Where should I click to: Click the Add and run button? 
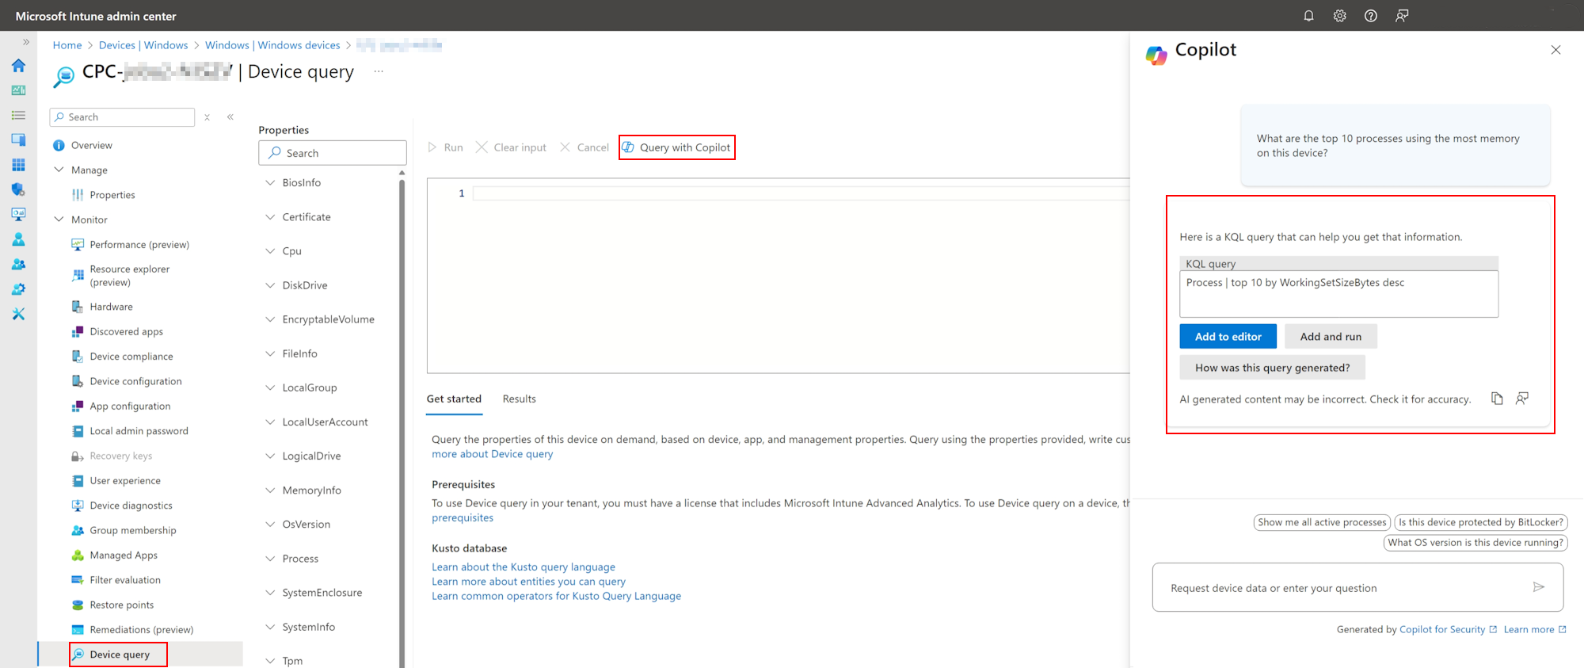1331,337
